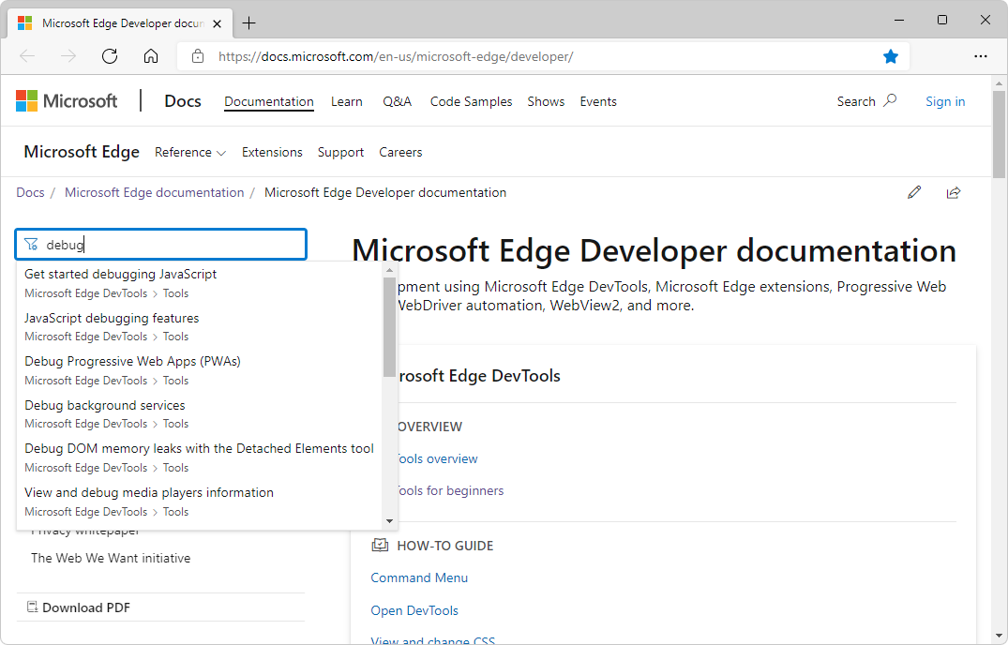Screen dimensions: 1008x645
Task: Close the Microsoft Edge Developer tab
Action: point(217,22)
